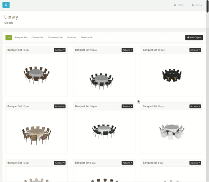Click title of middle Banquet Set 8 pax
Image resolution: width=209 pixels, height=182 pixels.
pyautogui.click(x=85, y=163)
